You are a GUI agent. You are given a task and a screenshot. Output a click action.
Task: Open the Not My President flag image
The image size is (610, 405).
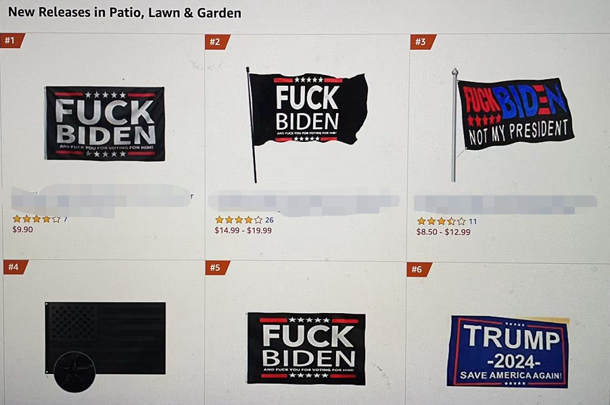click(513, 125)
